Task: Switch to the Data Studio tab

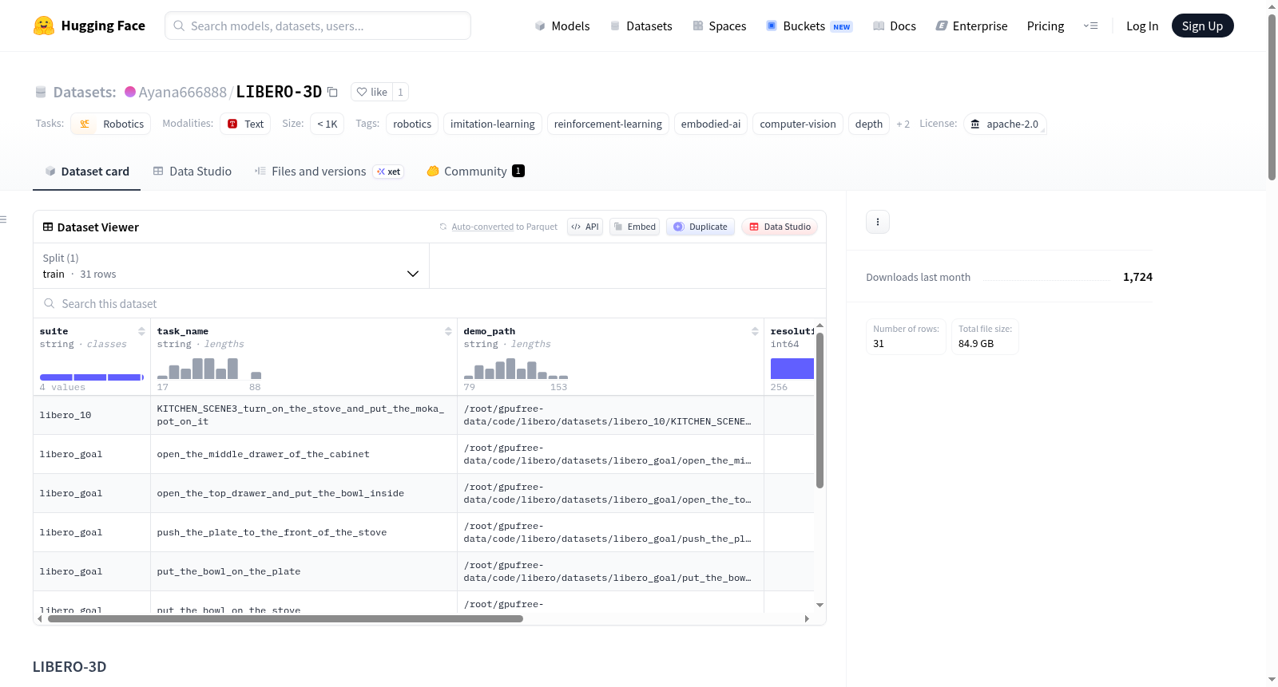Action: [x=192, y=172]
